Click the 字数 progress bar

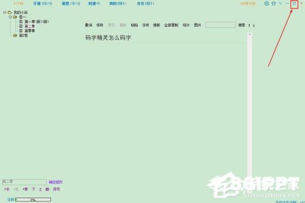(x=33, y=200)
